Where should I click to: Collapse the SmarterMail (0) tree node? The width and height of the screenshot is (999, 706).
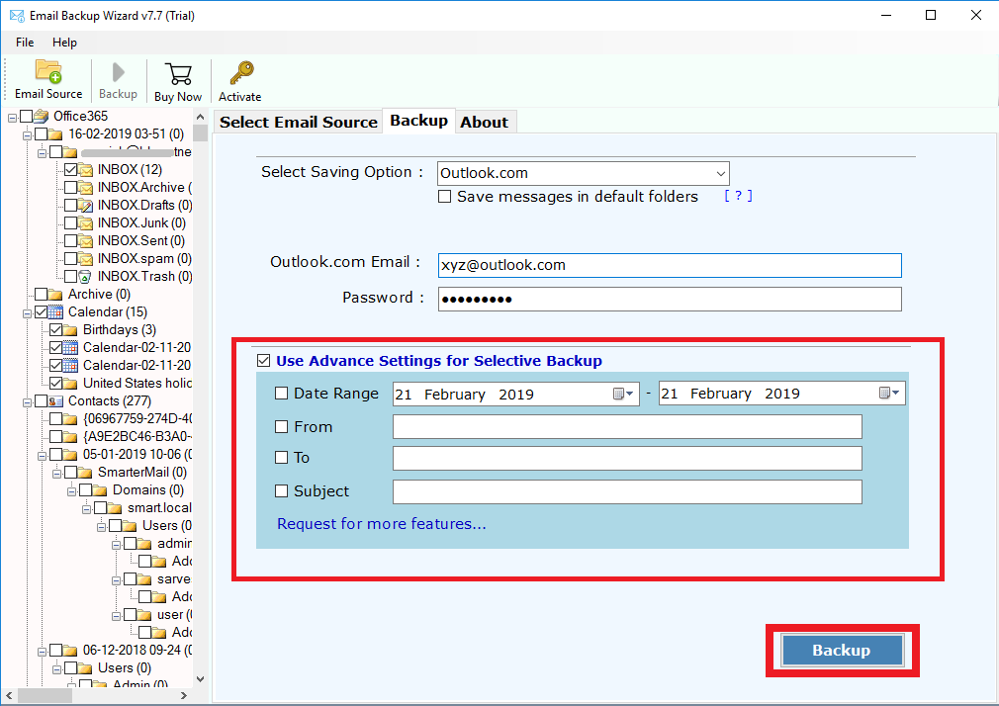tap(56, 474)
